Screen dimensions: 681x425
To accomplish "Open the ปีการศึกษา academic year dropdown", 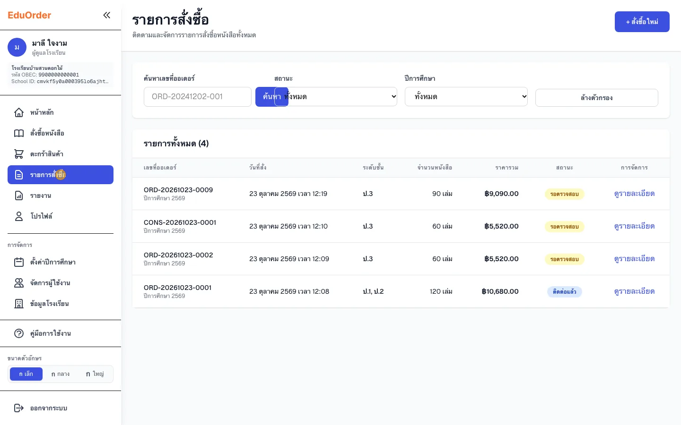I will point(466,96).
